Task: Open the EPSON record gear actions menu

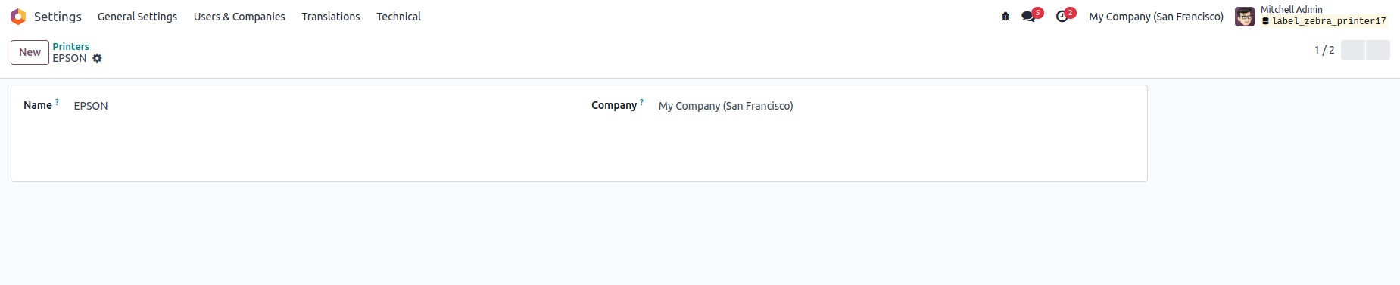Action: 97,58
